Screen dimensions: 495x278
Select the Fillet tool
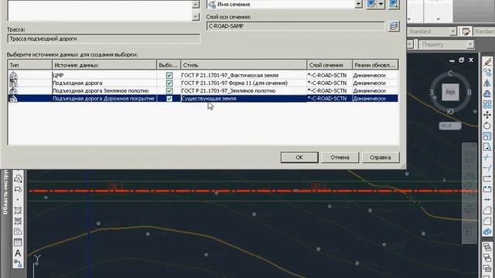[487, 221]
